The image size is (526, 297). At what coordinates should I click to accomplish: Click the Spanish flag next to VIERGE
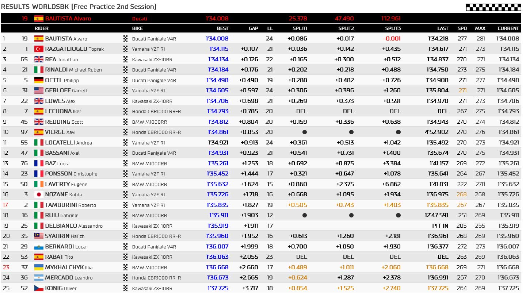pyautogui.click(x=39, y=132)
